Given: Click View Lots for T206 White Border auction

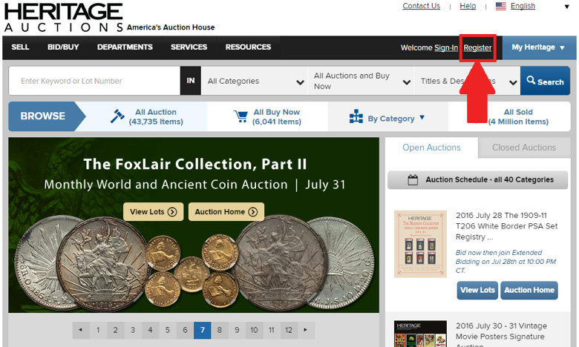Looking at the screenshot, I should tap(477, 290).
